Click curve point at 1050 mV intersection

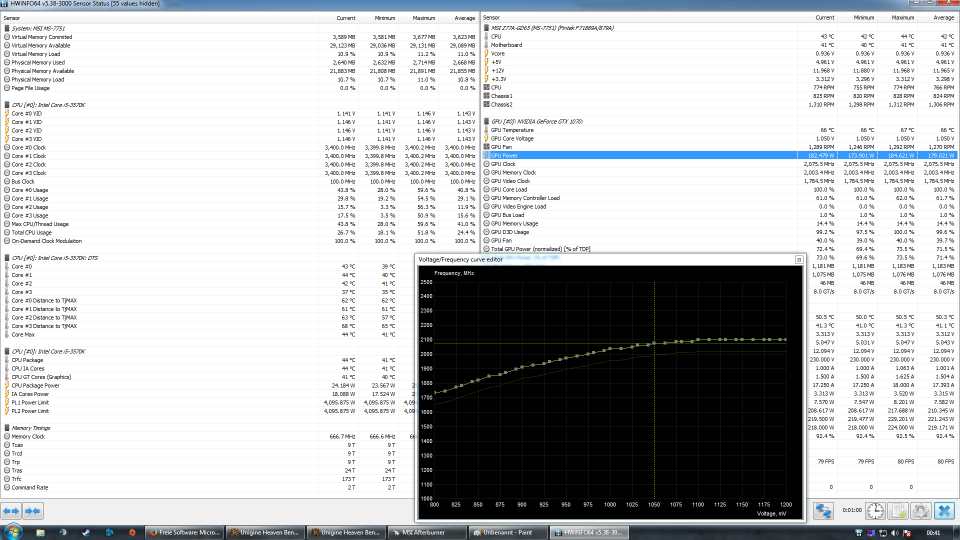[x=654, y=343]
